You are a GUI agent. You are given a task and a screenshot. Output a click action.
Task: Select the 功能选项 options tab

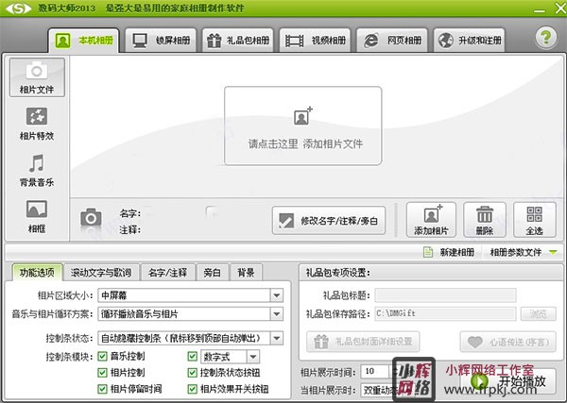coord(37,272)
